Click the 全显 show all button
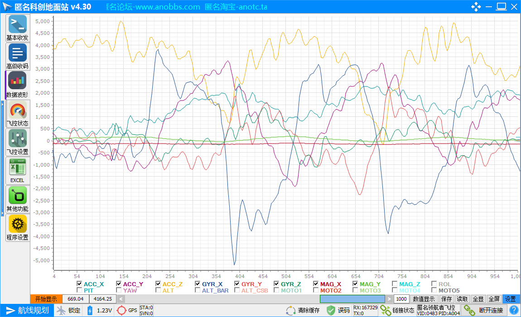 [478, 299]
